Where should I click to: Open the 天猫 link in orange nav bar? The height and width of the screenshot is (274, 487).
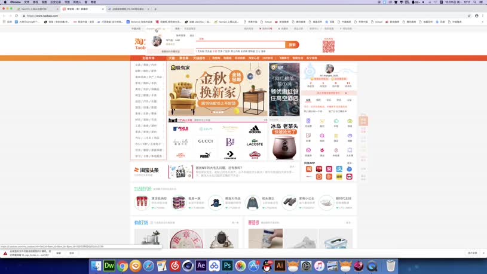[171, 58]
